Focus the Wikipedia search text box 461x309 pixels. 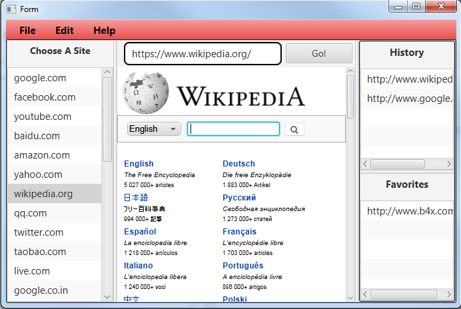click(233, 129)
